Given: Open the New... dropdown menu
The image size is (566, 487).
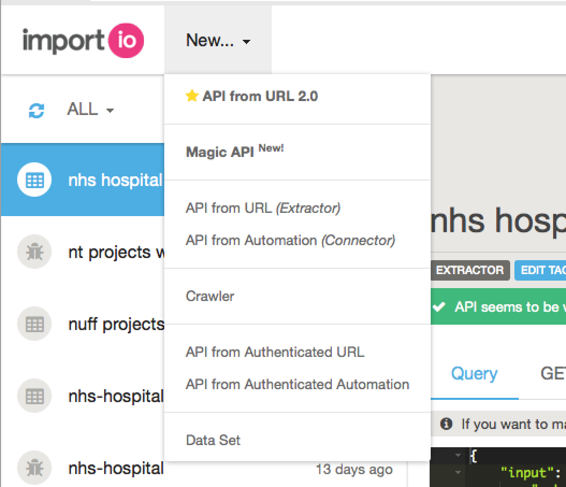Looking at the screenshot, I should (218, 40).
